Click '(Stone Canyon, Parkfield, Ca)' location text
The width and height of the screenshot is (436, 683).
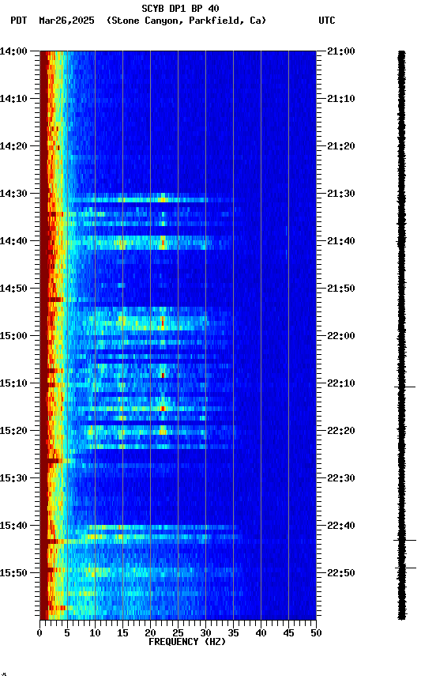point(186,21)
